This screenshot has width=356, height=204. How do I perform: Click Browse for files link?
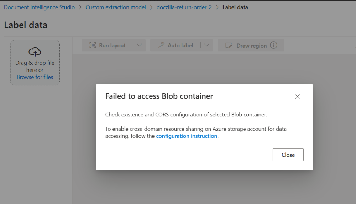click(35, 77)
